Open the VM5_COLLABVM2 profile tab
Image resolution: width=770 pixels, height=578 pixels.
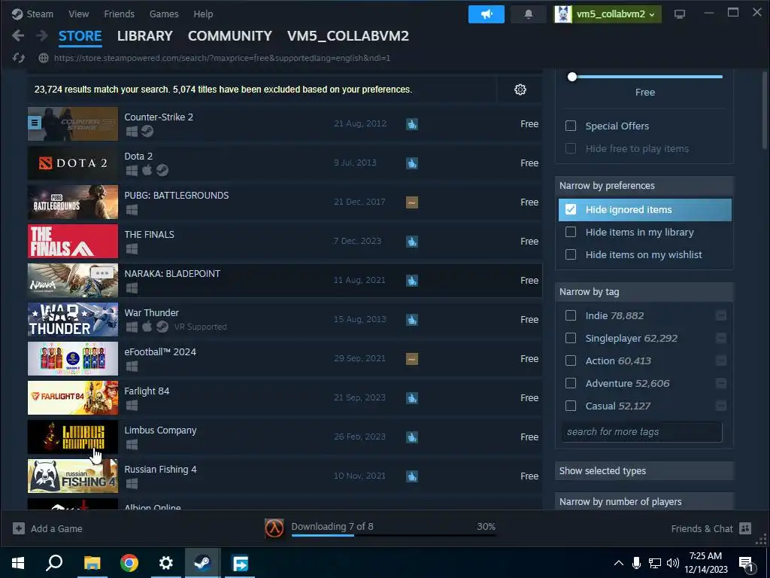coord(348,36)
